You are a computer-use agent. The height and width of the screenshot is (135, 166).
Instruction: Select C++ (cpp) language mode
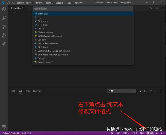[83, 25]
